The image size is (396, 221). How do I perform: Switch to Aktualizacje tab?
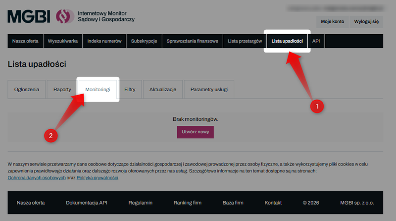coord(163,90)
